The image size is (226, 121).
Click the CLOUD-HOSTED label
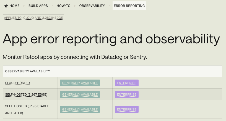pyautogui.click(x=17, y=83)
